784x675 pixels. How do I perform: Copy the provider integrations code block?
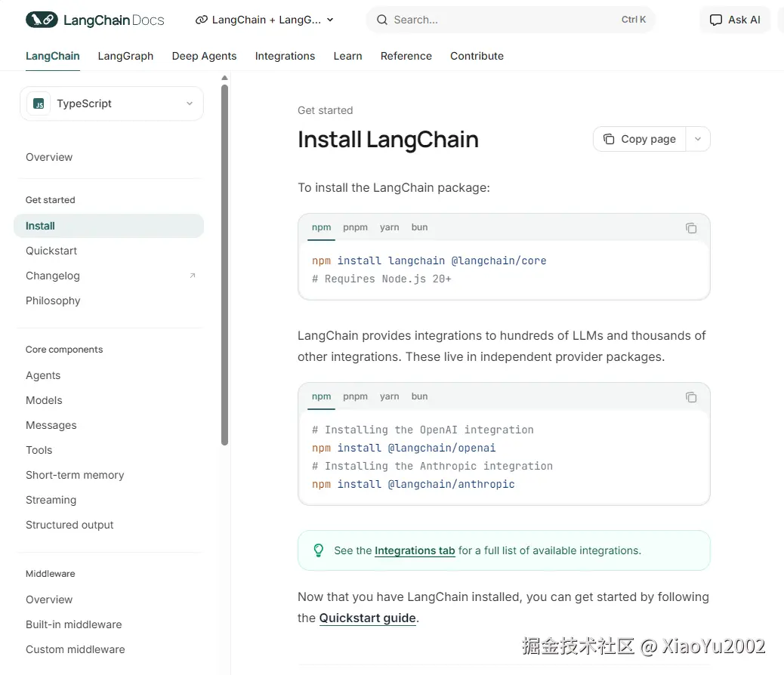tap(690, 397)
